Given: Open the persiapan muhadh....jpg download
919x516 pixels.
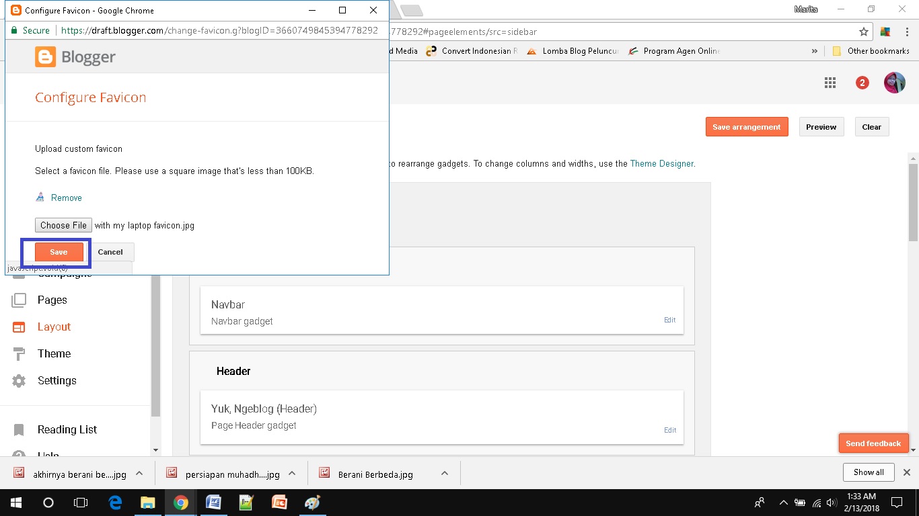Looking at the screenshot, I should tap(223, 474).
